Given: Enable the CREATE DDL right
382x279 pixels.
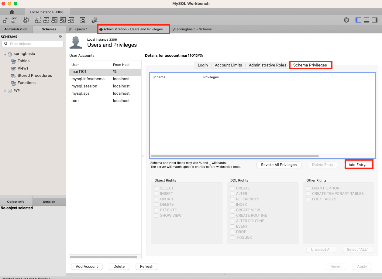Looking at the screenshot, I should 232,188.
